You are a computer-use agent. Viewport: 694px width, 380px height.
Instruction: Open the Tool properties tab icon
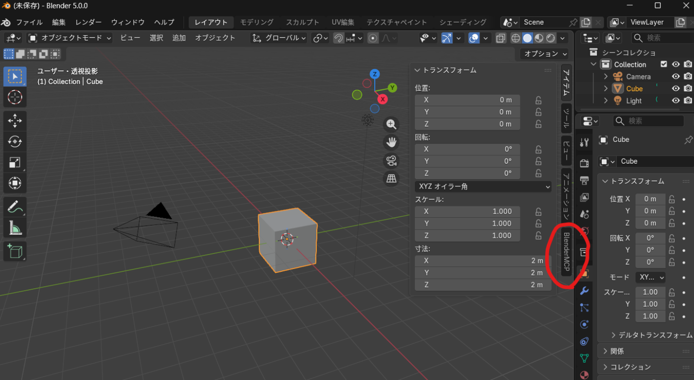[x=584, y=142]
